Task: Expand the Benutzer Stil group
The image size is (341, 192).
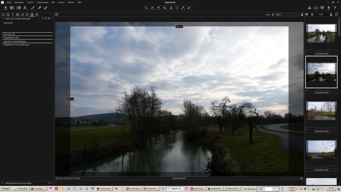Action: coord(9,34)
